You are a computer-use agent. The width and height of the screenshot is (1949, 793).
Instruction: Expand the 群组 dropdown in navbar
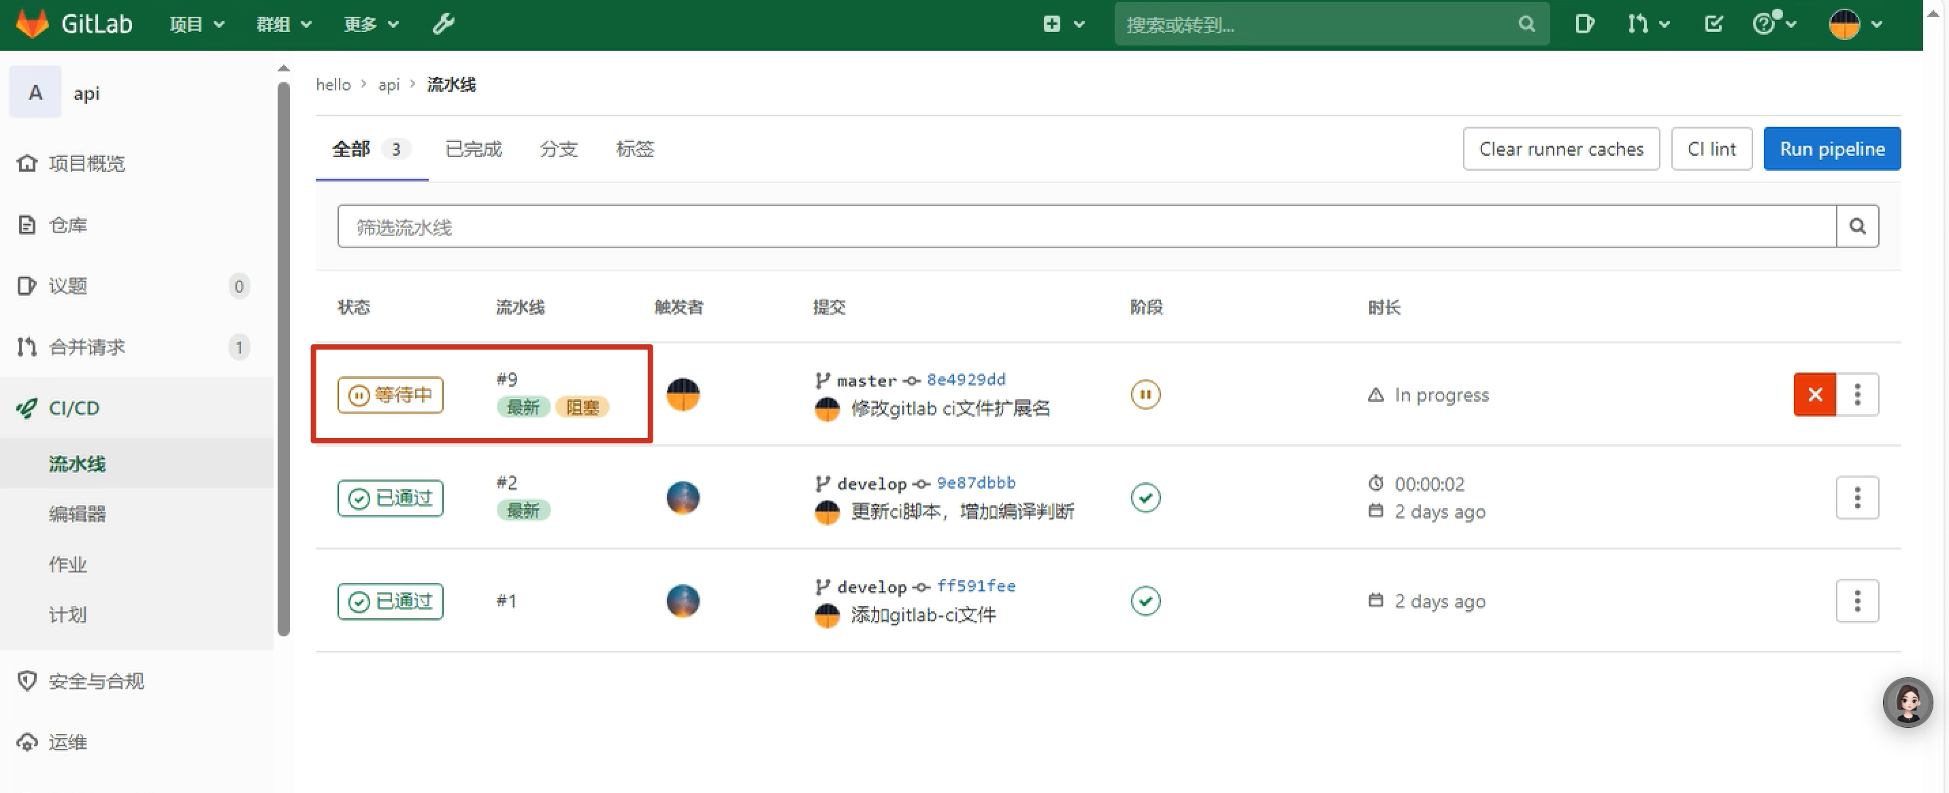284,24
